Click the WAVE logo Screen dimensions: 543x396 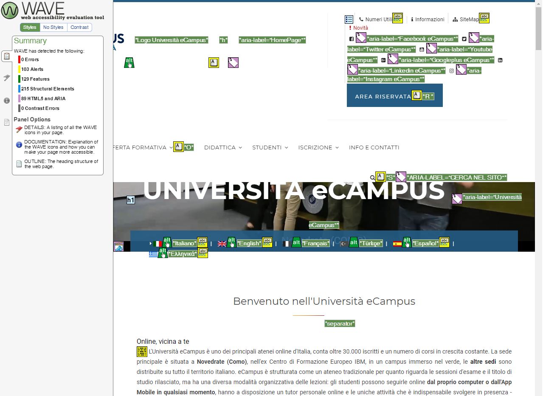(52, 11)
